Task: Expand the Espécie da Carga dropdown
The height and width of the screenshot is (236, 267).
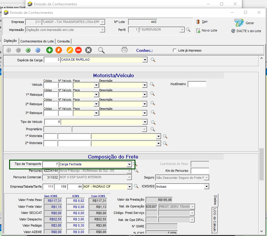Action: tap(145, 60)
